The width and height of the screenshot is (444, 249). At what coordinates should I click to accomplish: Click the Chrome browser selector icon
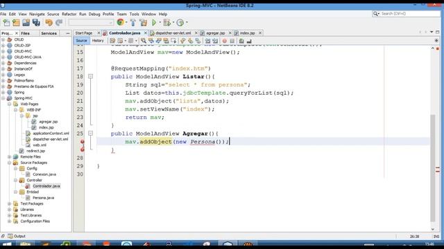(120, 22)
